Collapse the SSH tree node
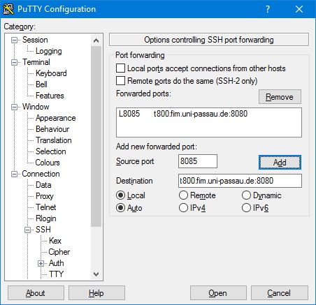Image resolution: width=316 pixels, height=305 pixels. pos(28,230)
